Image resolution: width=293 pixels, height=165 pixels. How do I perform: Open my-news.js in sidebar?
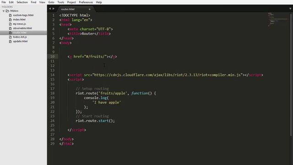pos(19,24)
